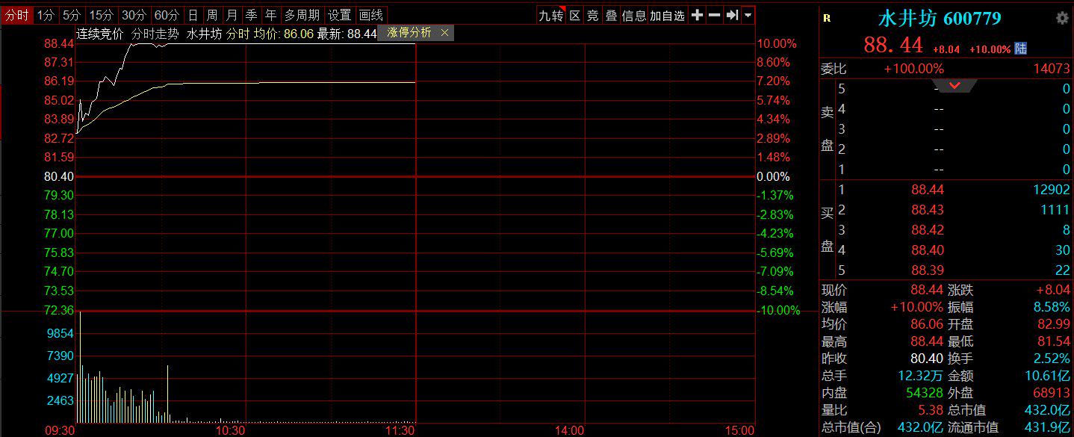Click the 水井坊 600779 stock title
Viewport: 1074px width, 437px height.
tap(939, 19)
